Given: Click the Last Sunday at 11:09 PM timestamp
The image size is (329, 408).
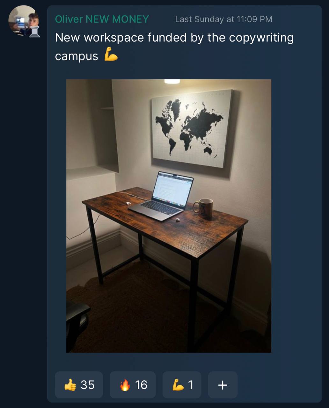Looking at the screenshot, I should point(224,19).
